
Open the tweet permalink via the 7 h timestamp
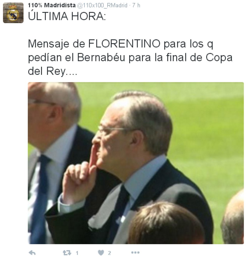coord(136,5)
